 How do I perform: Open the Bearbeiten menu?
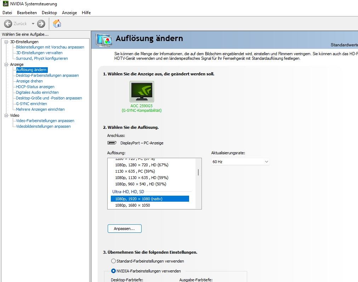pyautogui.click(x=27, y=13)
